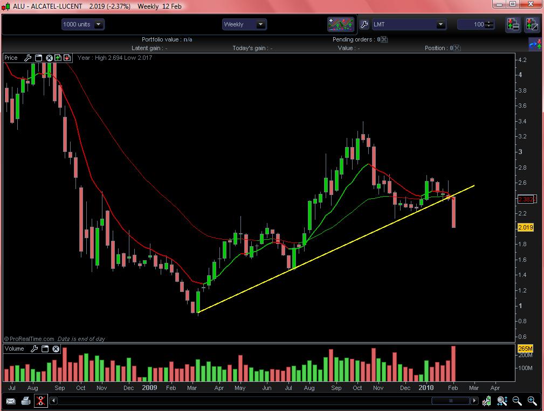Maximize the Price panel window icon
544x411 pixels.
pos(38,58)
